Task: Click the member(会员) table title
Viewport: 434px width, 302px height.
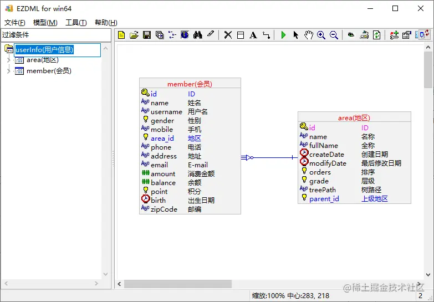Action: click(190, 84)
